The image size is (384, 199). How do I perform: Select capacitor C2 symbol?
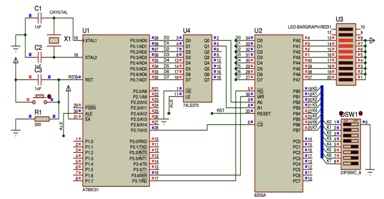point(40,57)
